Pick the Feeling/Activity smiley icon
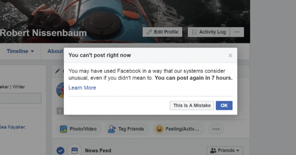The image size is (296, 155). pos(159,129)
